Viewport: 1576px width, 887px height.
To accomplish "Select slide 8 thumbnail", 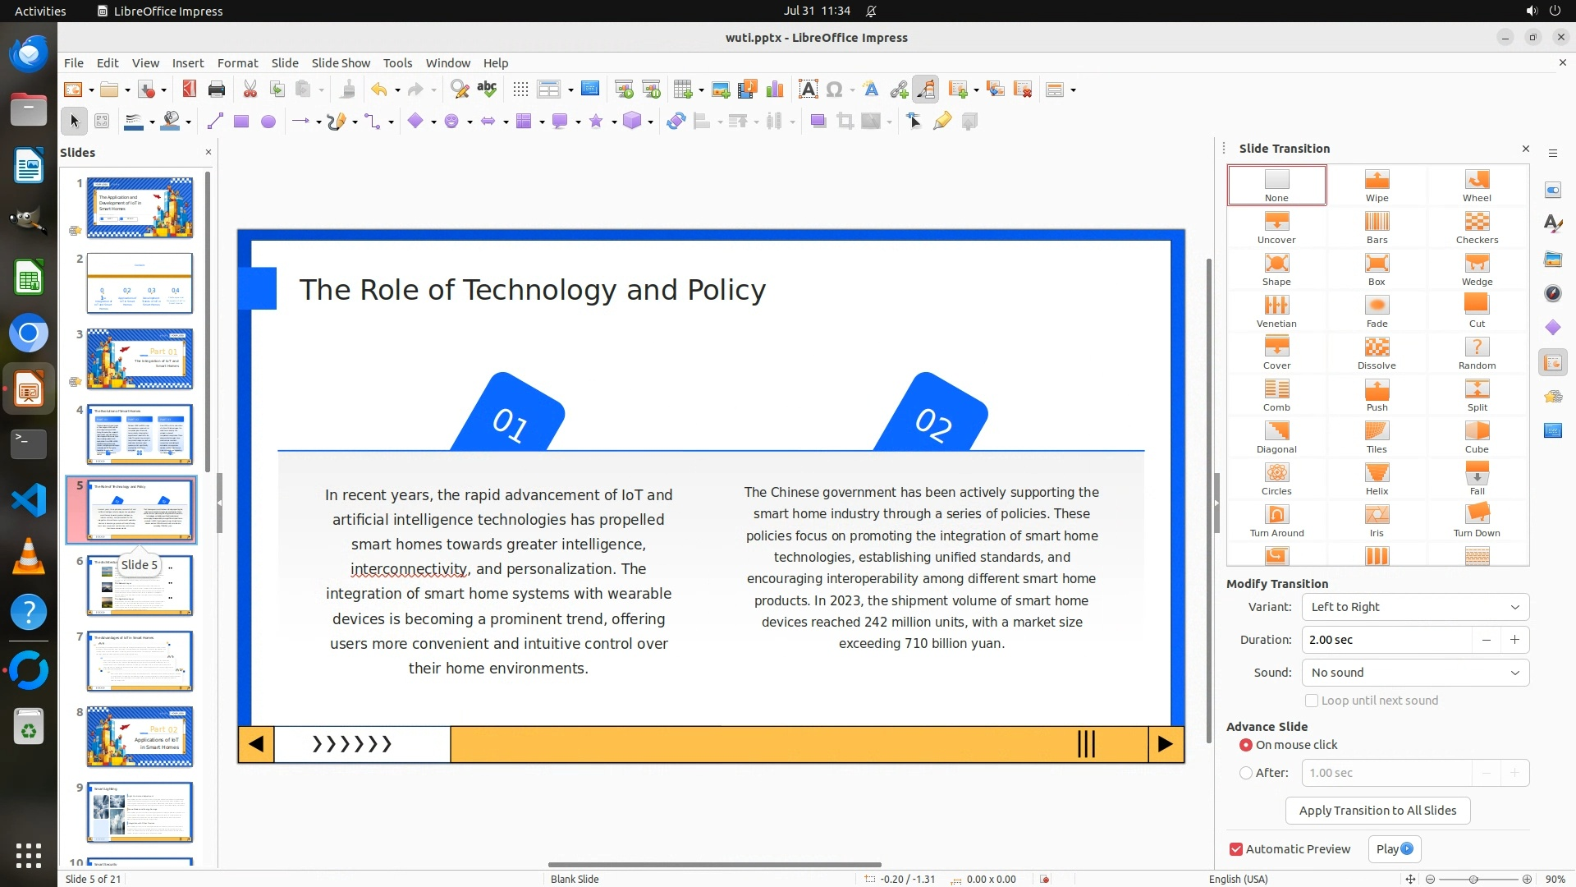I will coord(140,736).
